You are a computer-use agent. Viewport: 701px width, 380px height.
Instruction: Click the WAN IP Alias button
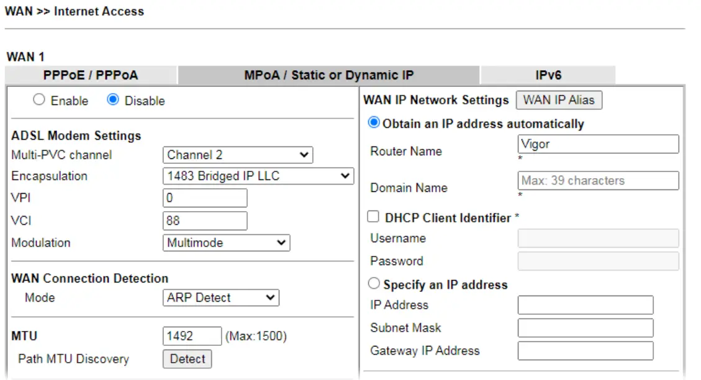click(559, 100)
